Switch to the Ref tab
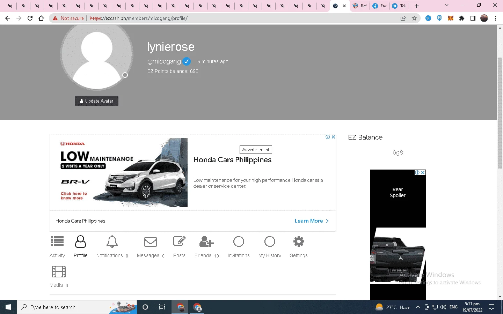Viewport: 503px width, 314px height. point(360,6)
